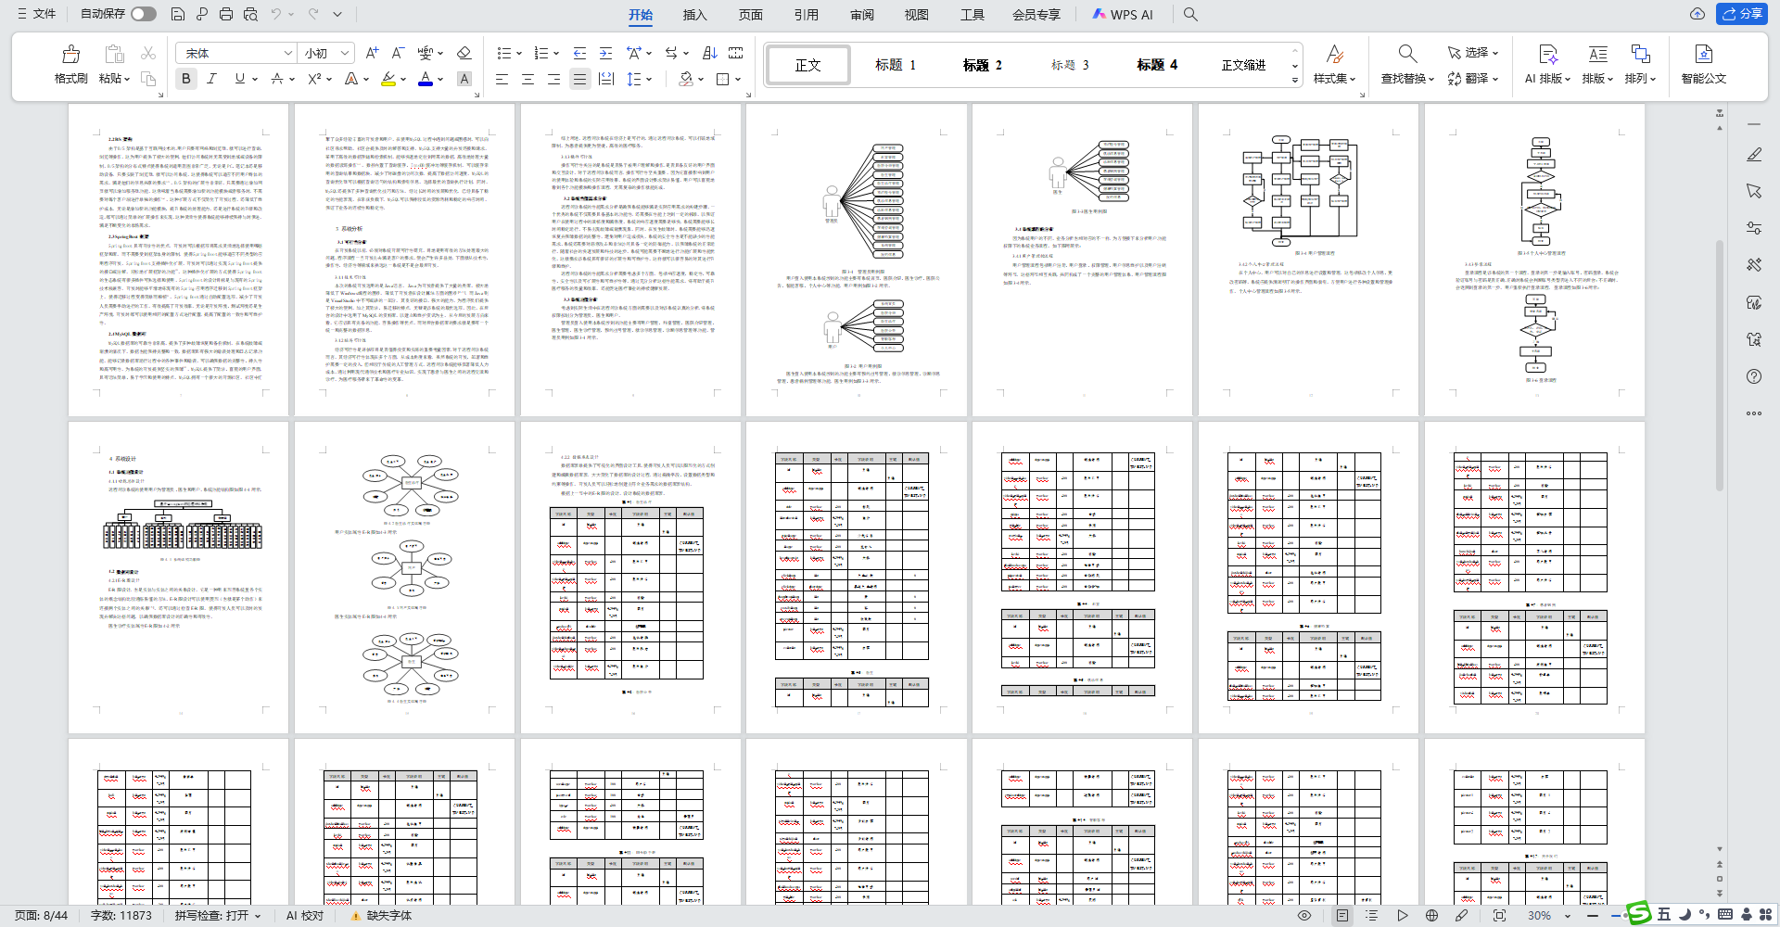Viewport: 1780px width, 927px height.
Task: Open the 智能公文 smart document icon
Action: (x=1703, y=65)
